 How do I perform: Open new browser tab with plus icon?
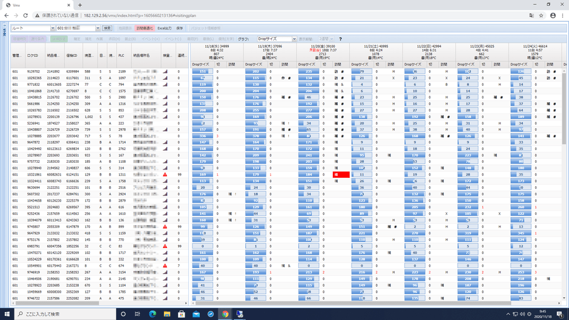79,5
